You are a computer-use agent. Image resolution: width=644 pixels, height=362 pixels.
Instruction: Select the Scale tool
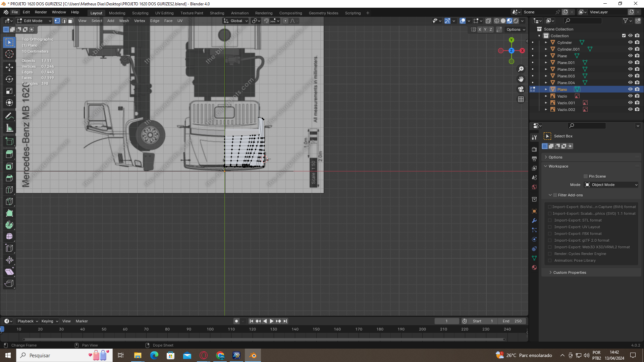click(9, 91)
